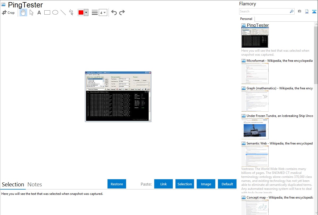Pick the text annotation tool (A)
The width and height of the screenshot is (318, 215).
[x=39, y=12]
